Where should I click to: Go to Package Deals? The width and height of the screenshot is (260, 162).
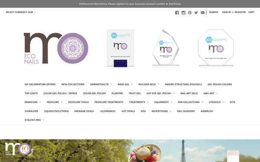84,111
